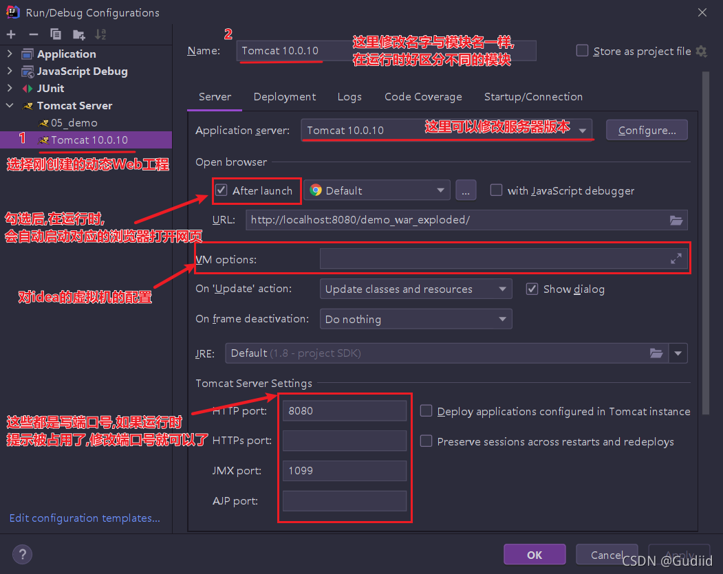
Task: Click the 05_demo tomcat icon
Action: tap(43, 123)
